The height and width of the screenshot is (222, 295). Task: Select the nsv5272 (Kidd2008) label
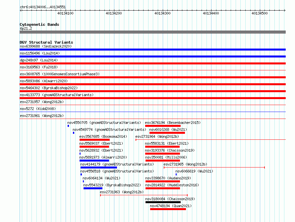[x=38, y=109]
